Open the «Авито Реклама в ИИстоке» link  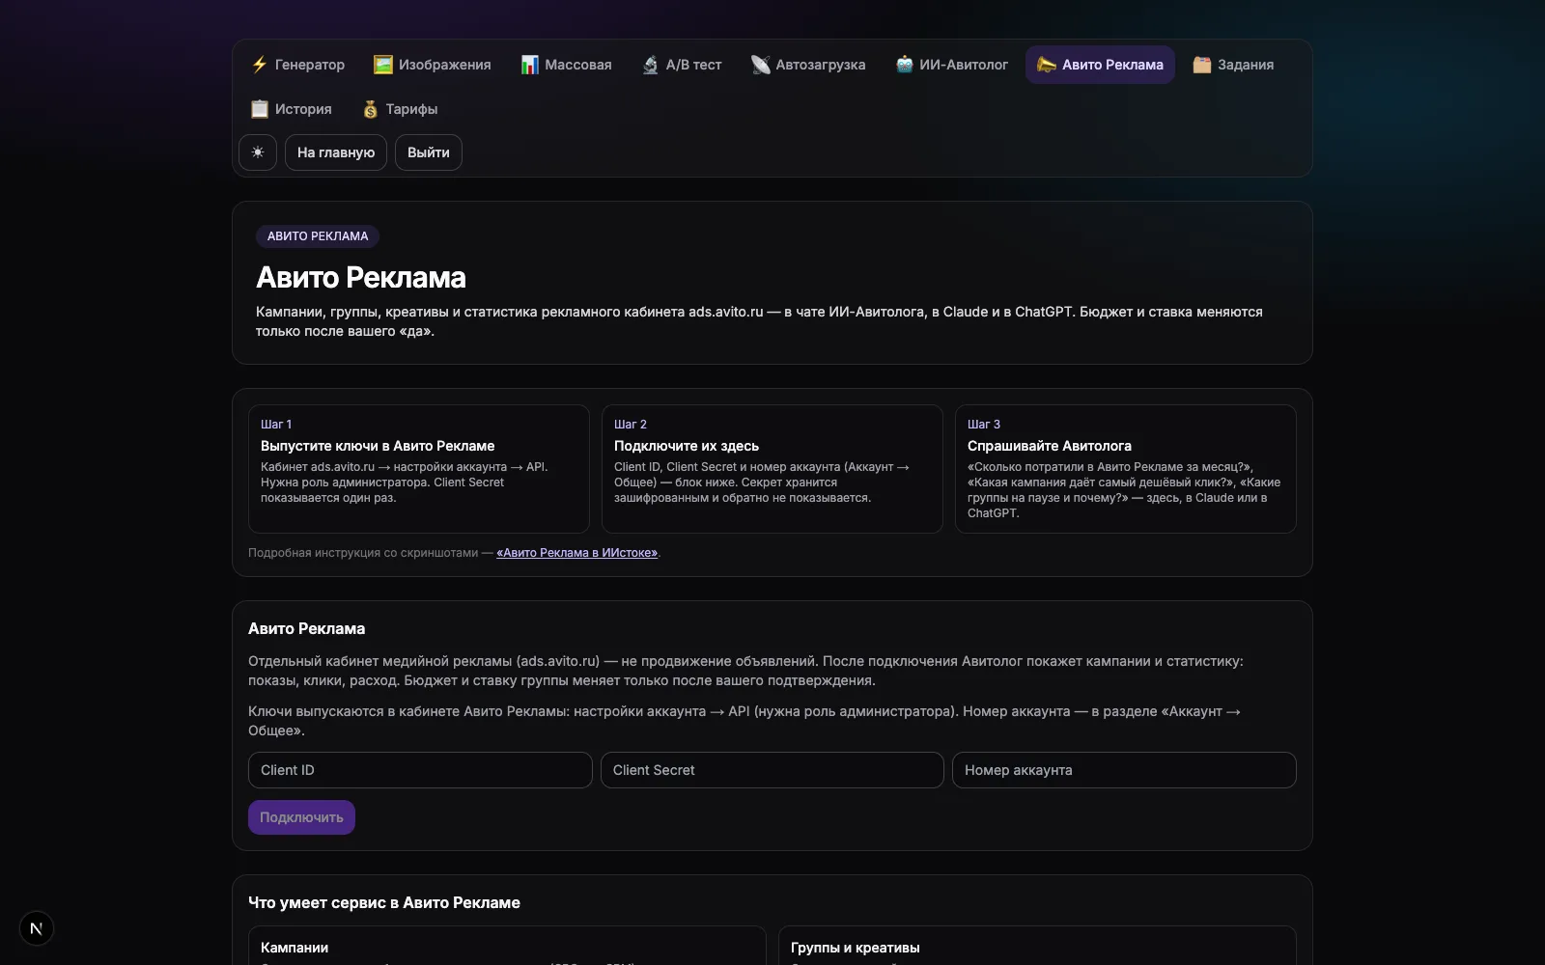point(577,553)
